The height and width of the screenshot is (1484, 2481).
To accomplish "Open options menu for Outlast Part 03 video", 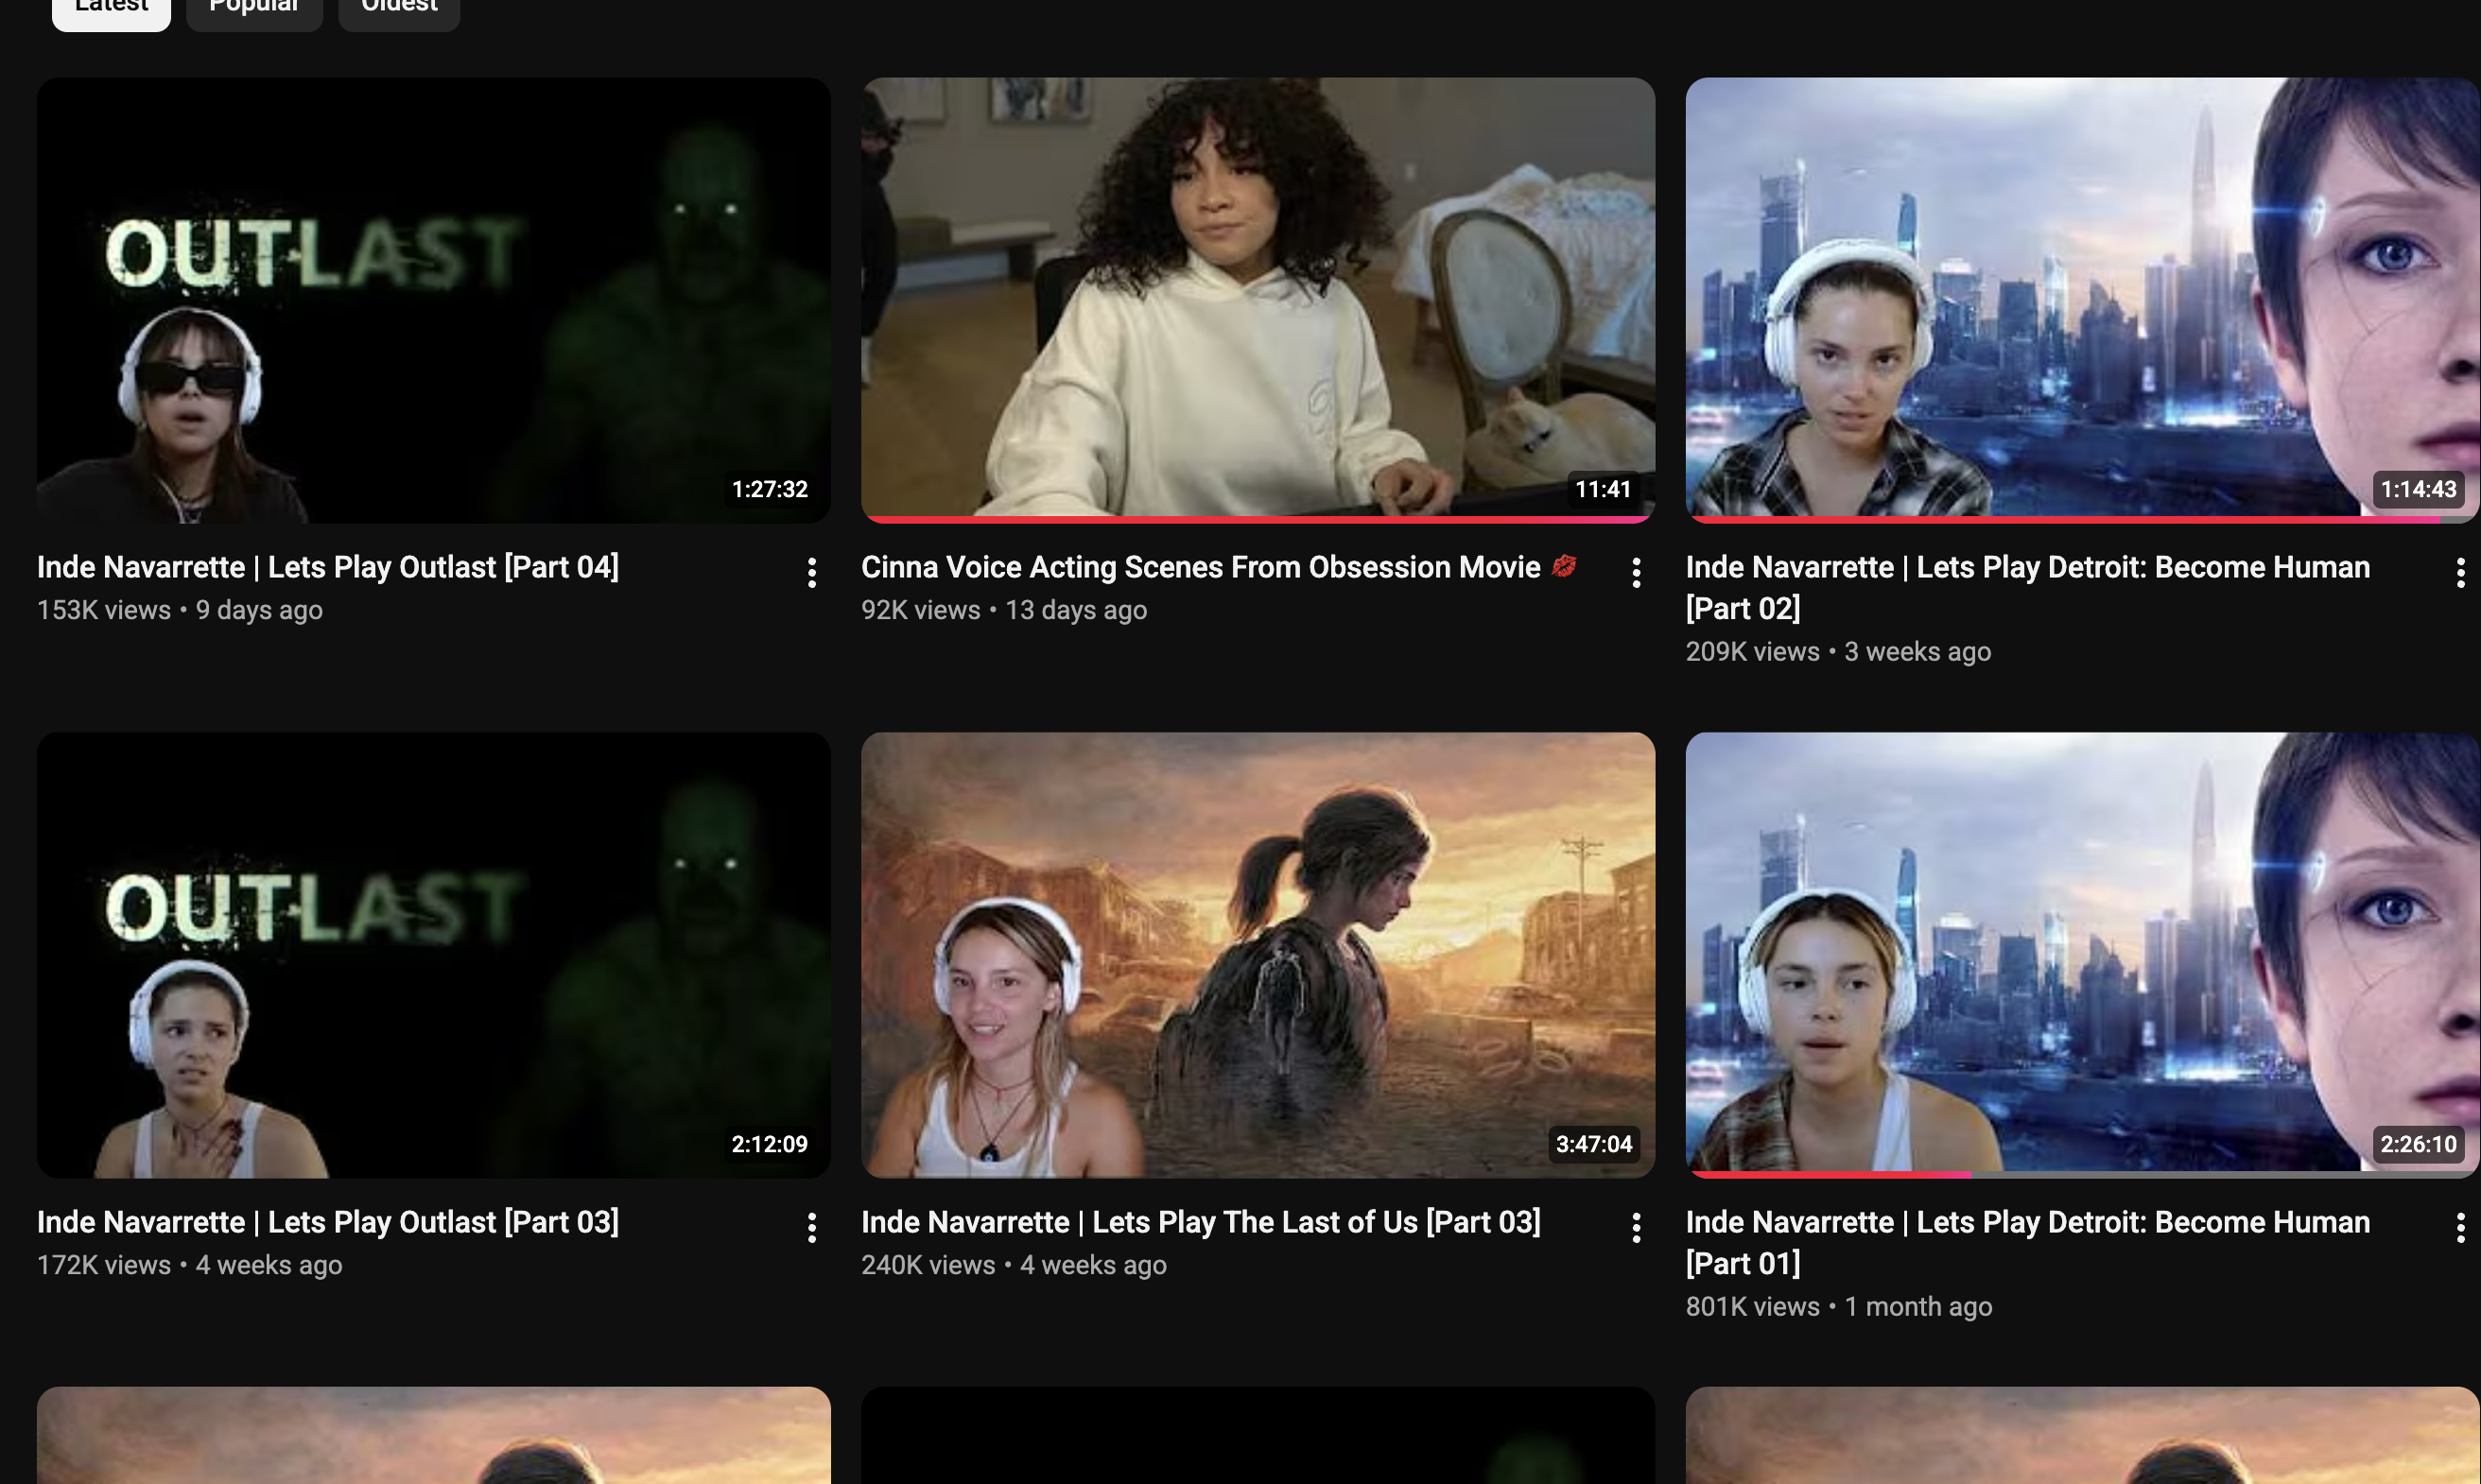I will click(812, 1228).
